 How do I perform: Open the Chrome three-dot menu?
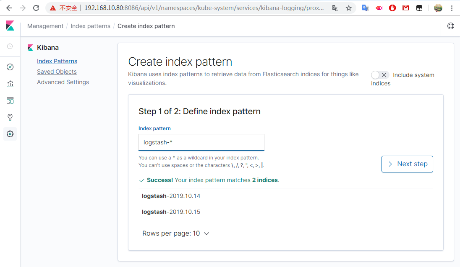coord(452,8)
